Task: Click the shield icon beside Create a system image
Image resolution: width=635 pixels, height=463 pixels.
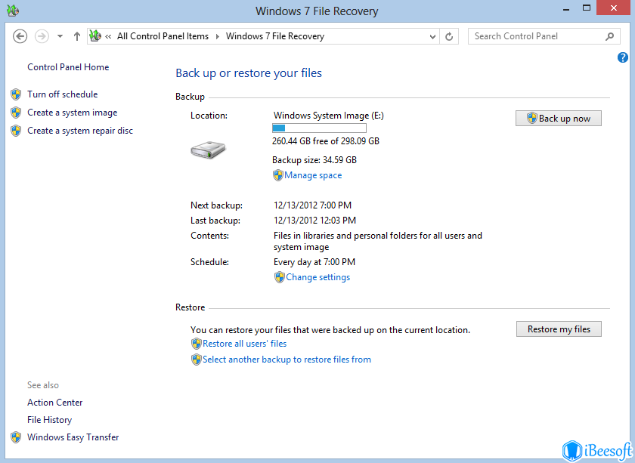Action: tap(16, 113)
